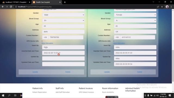Image resolution: width=174 pixels, height=98 pixels.
Task: Click contact number field 412145112
Action: coord(138,37)
